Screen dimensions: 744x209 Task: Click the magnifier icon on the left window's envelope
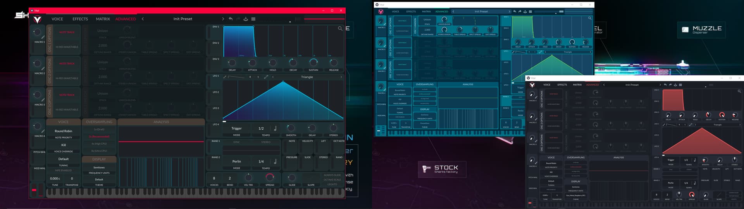(340, 28)
